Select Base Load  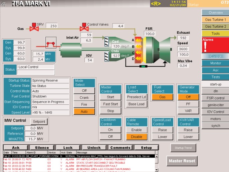tap(137, 104)
